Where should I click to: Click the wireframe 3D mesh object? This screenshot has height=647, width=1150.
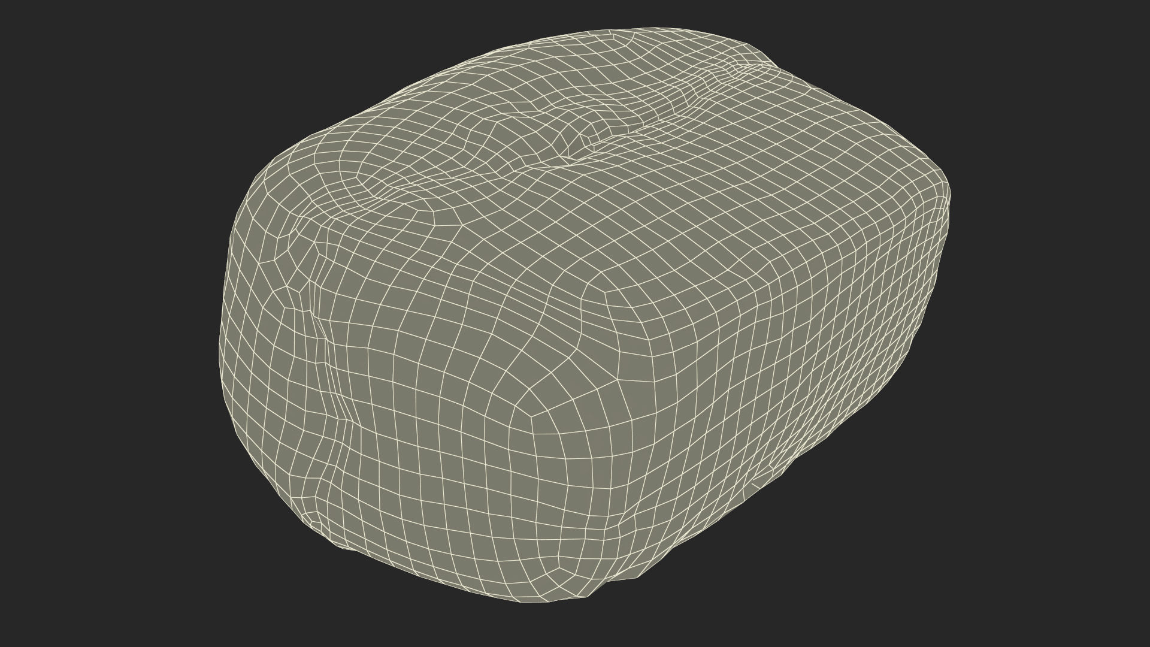584,315
